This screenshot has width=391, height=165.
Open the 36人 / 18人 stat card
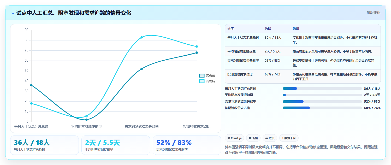tap(44, 145)
